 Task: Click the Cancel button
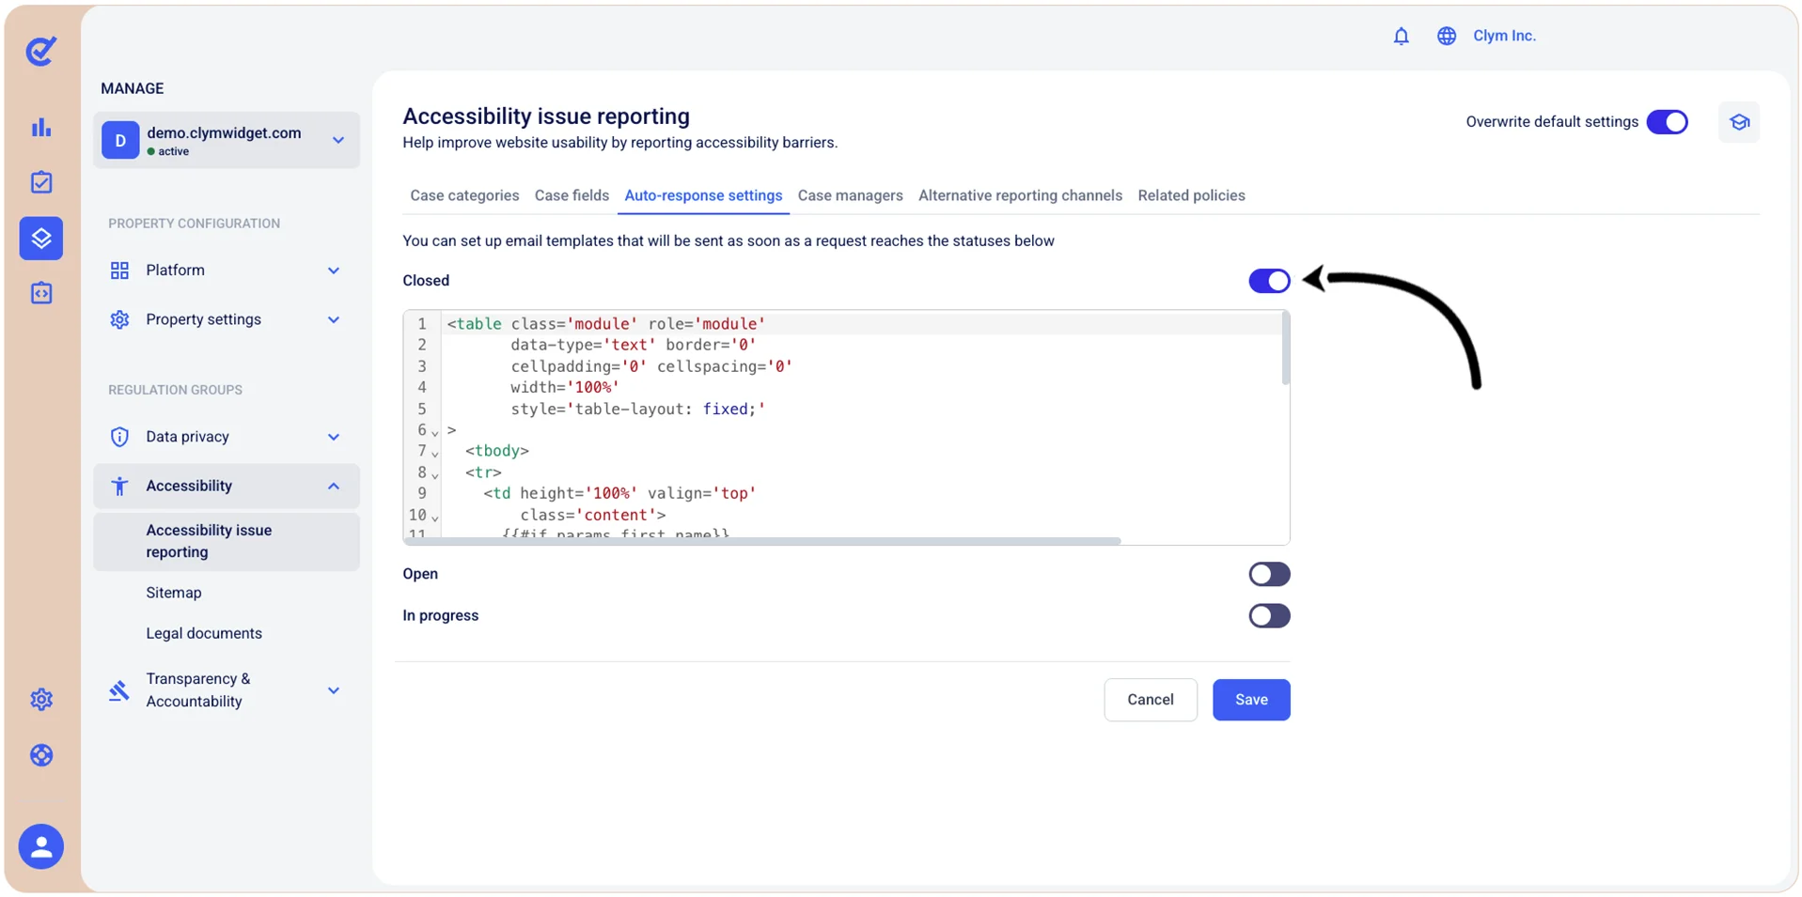[x=1151, y=700]
